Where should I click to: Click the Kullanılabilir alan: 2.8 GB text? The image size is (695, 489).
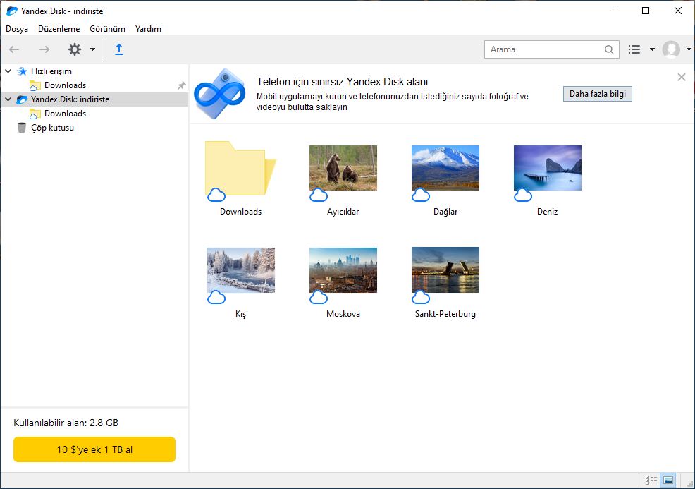tap(66, 423)
